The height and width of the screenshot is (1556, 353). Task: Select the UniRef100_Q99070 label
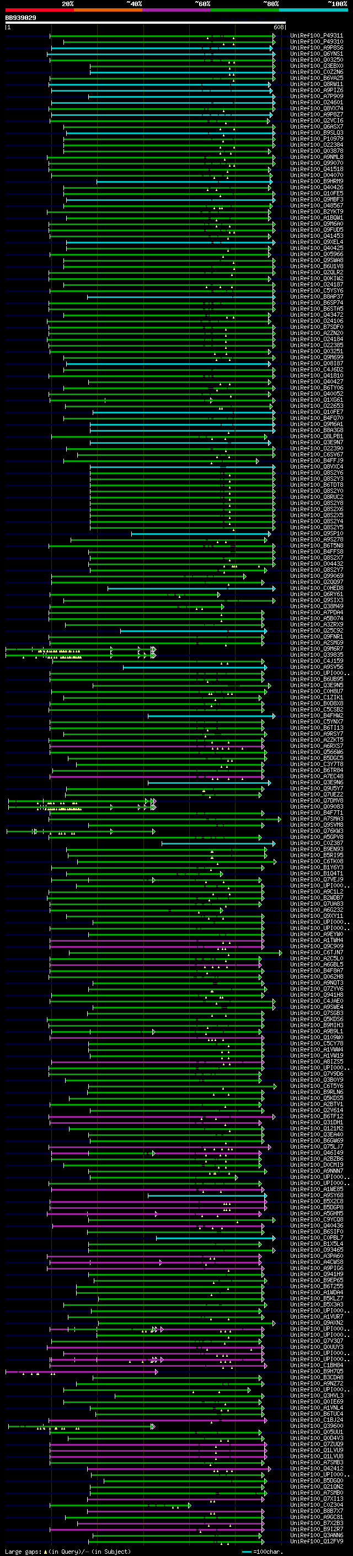[x=316, y=163]
